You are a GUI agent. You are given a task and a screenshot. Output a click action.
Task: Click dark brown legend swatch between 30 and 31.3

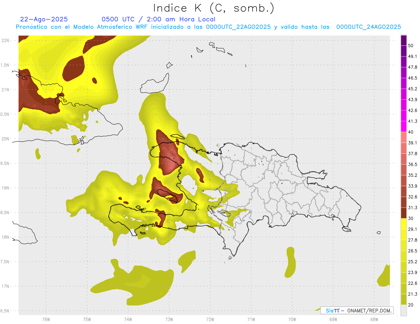tap(404, 213)
